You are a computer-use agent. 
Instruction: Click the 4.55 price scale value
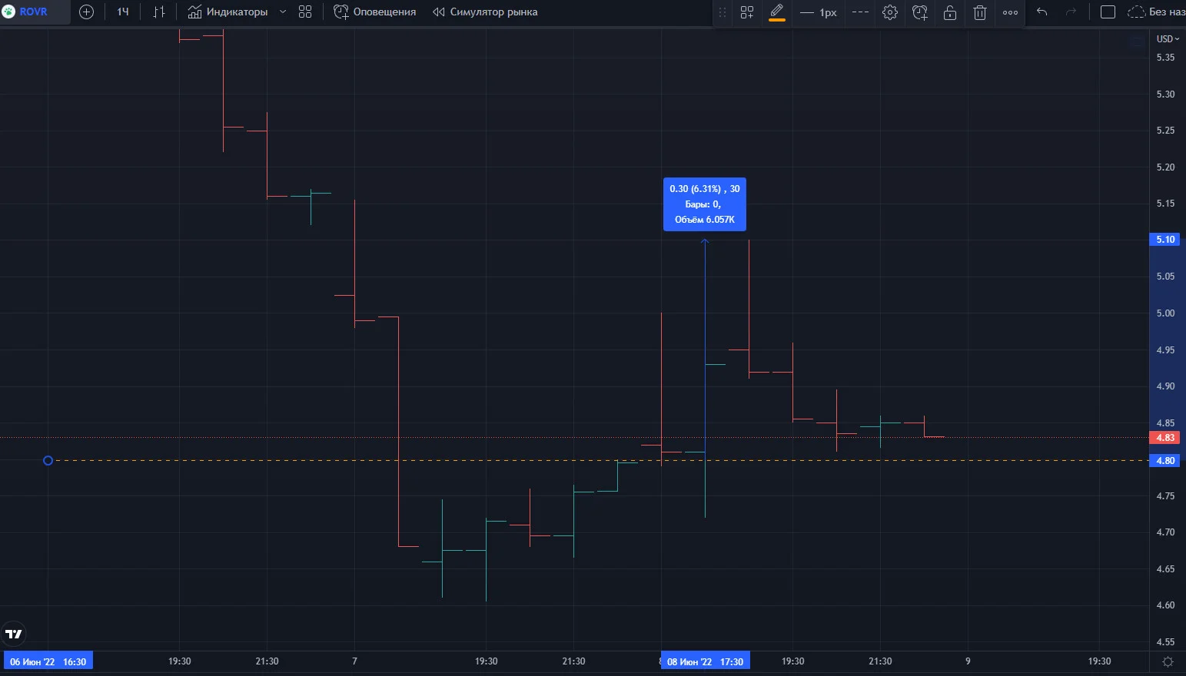point(1165,642)
